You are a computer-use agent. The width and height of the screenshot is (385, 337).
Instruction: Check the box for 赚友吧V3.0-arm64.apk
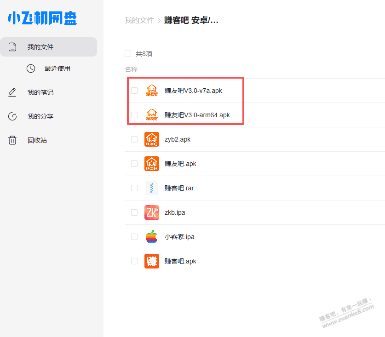134,115
